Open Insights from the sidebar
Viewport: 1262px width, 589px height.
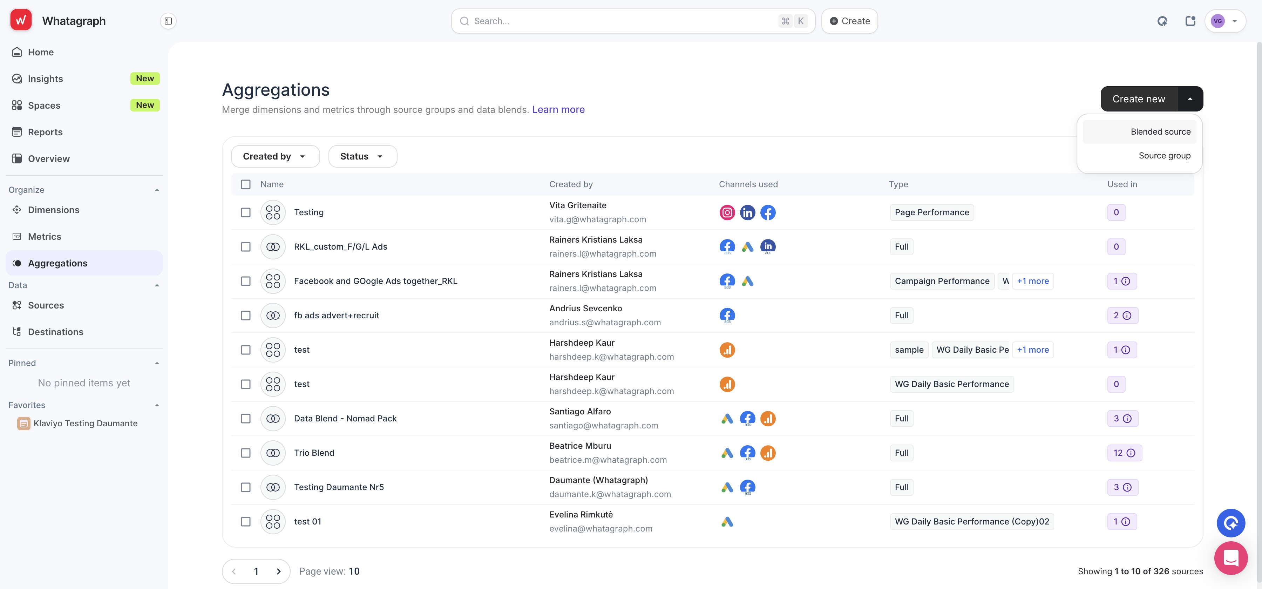coord(84,79)
